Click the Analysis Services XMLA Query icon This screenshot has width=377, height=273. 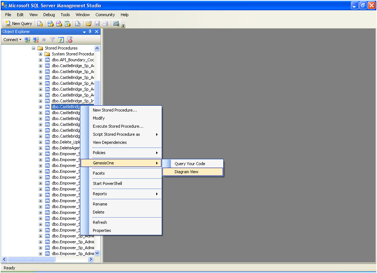(67, 23)
